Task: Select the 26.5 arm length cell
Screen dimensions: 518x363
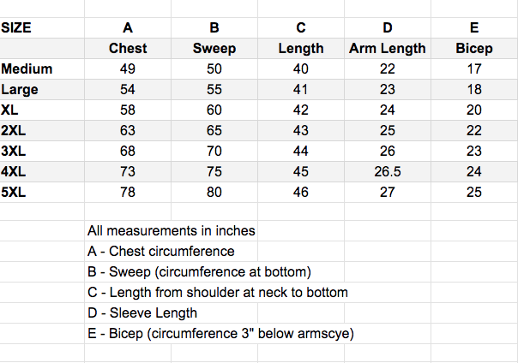Action: click(x=387, y=171)
